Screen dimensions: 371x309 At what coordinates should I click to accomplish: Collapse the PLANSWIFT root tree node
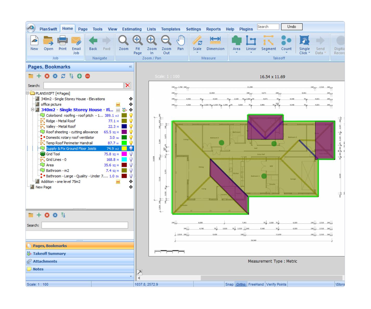(x=28, y=93)
